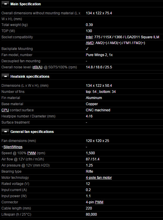Click the TDP value 130

tap(89, 31)
